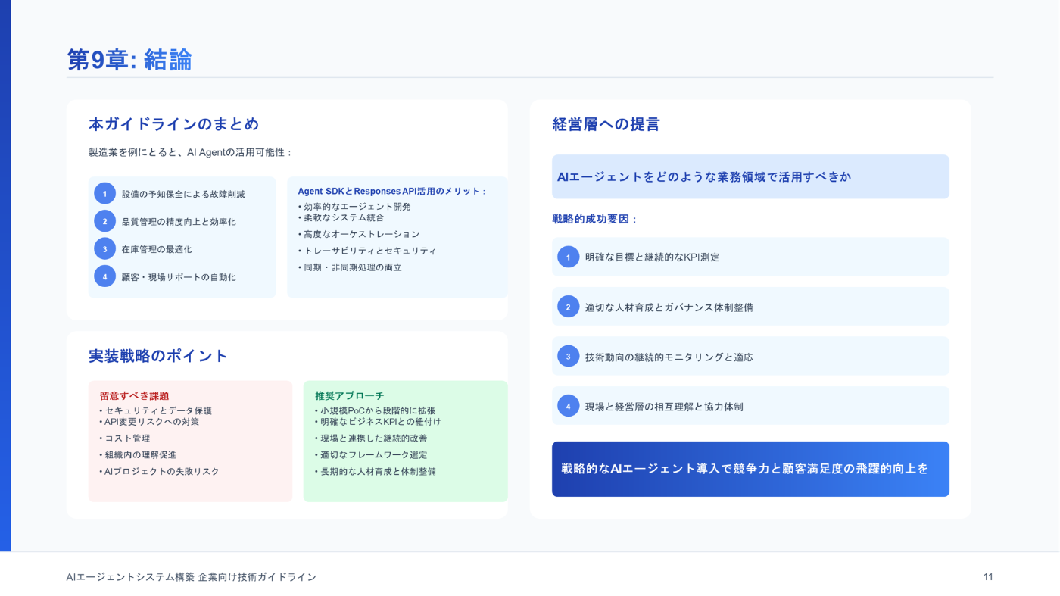Select bullet 小規模PoCから段階的に拡張
Viewport: 1060px width, 596px height.
375,410
